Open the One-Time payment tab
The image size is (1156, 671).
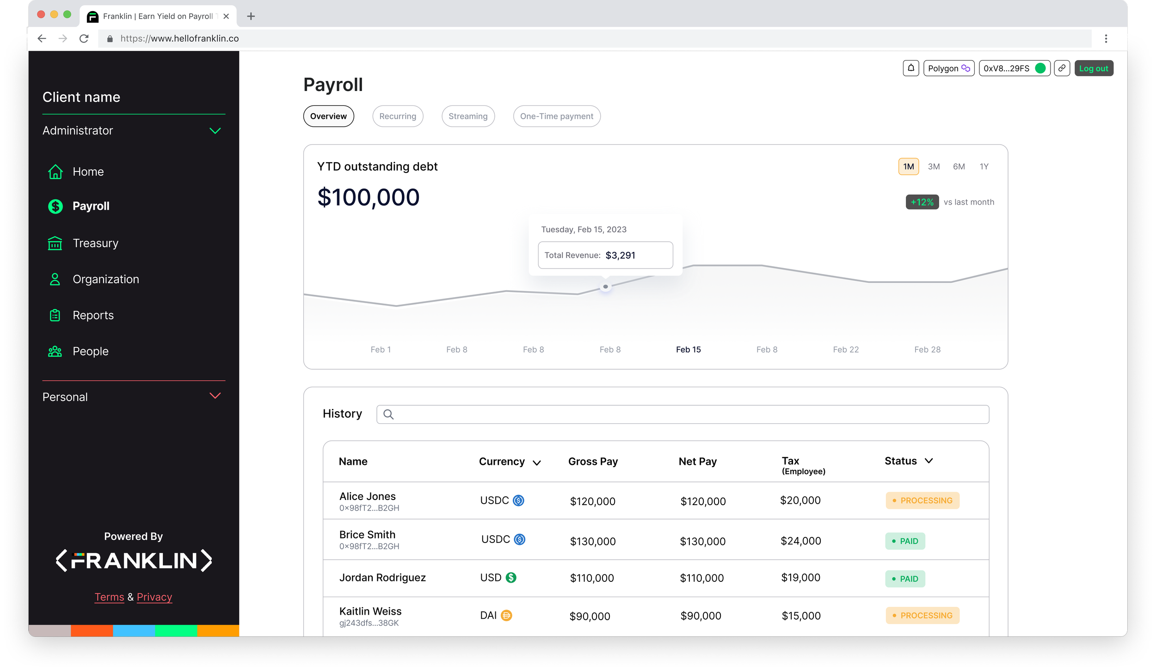tap(556, 116)
